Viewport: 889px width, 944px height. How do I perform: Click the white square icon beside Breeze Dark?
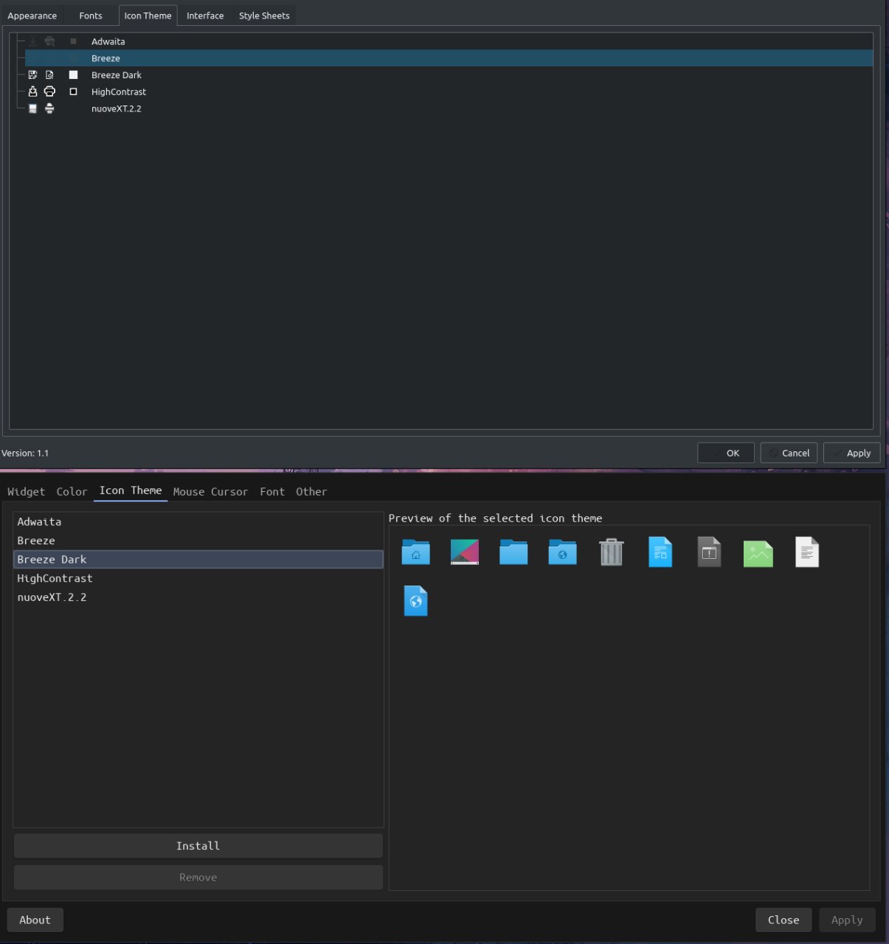pyautogui.click(x=73, y=75)
